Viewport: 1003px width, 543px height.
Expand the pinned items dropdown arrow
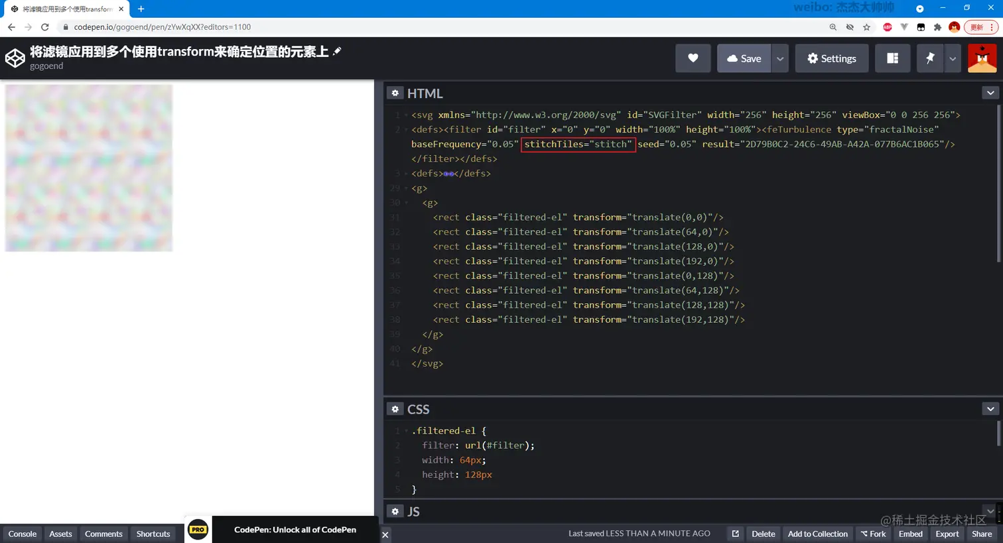coord(953,58)
